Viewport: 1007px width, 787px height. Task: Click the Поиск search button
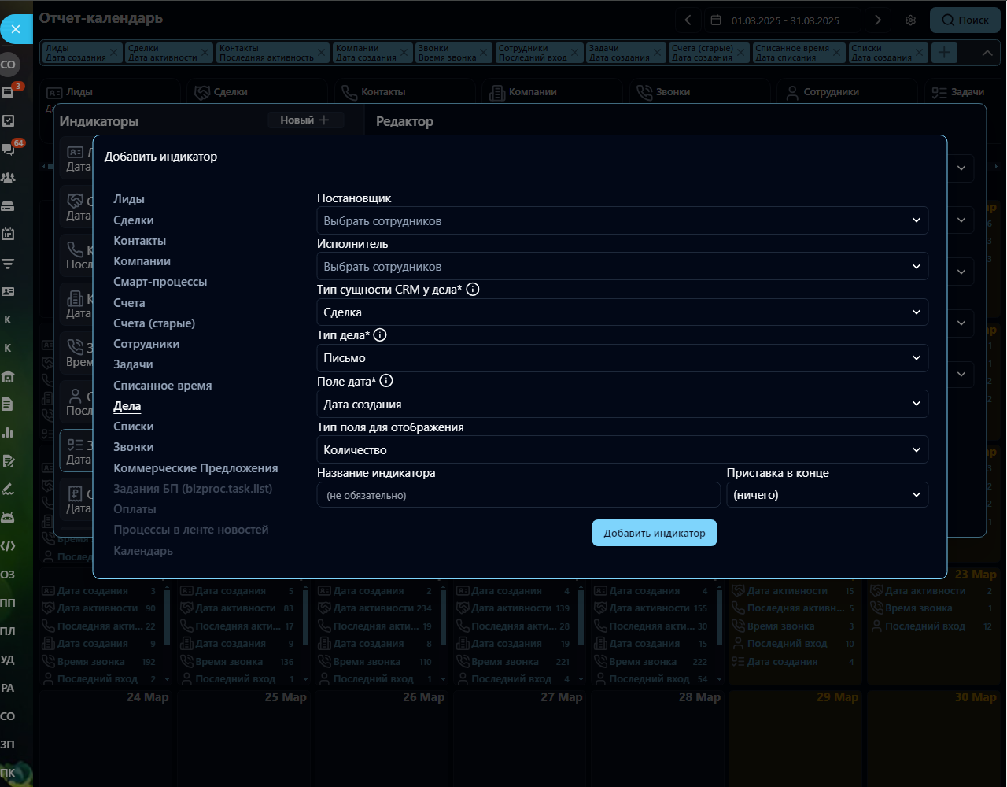pos(965,20)
